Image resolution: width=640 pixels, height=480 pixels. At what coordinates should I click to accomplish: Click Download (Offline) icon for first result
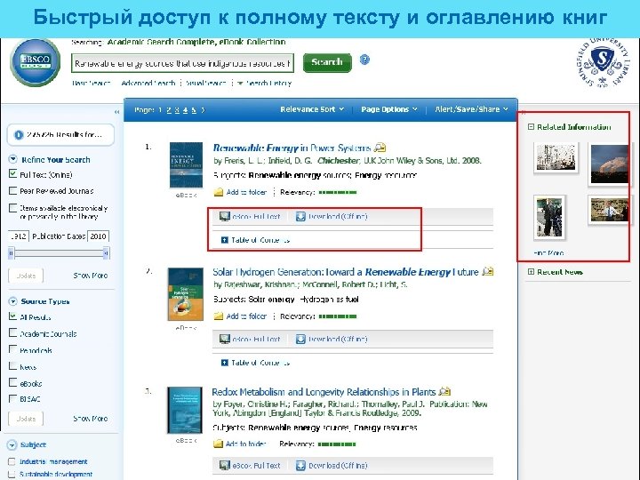[300, 216]
